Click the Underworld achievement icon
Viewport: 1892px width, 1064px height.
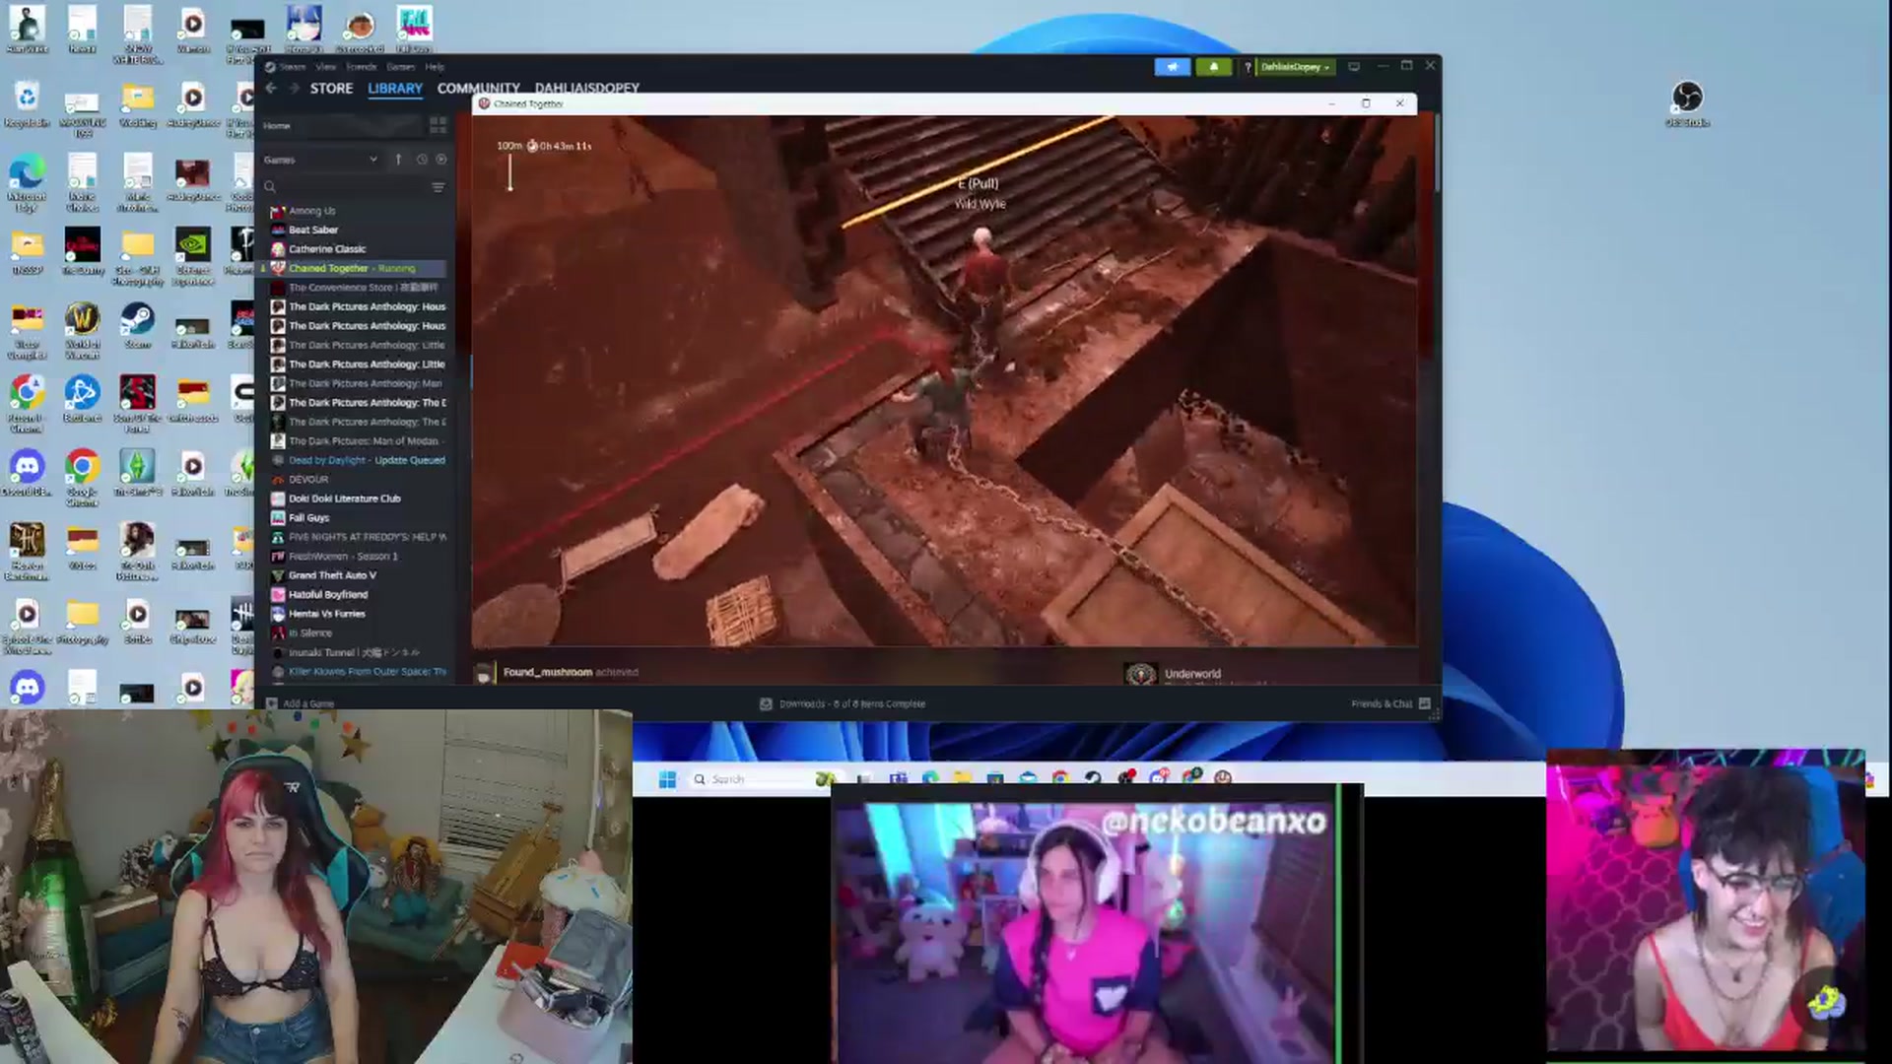pos(1141,675)
